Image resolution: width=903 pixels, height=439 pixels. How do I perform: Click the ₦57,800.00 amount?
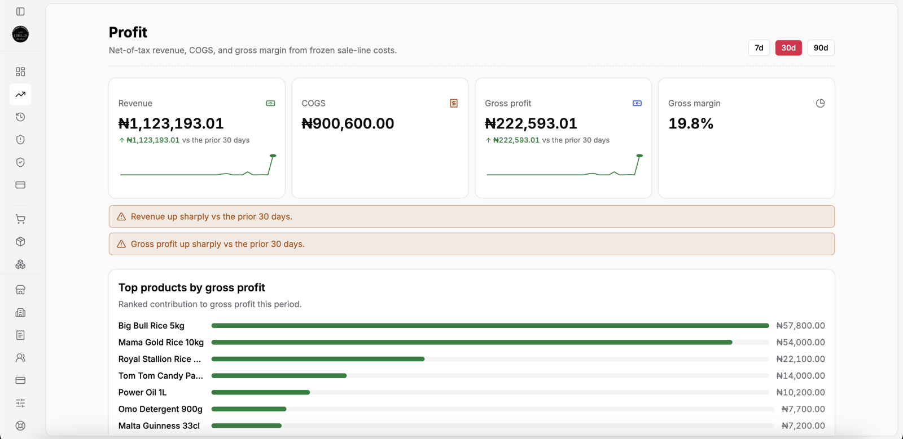[x=800, y=326]
